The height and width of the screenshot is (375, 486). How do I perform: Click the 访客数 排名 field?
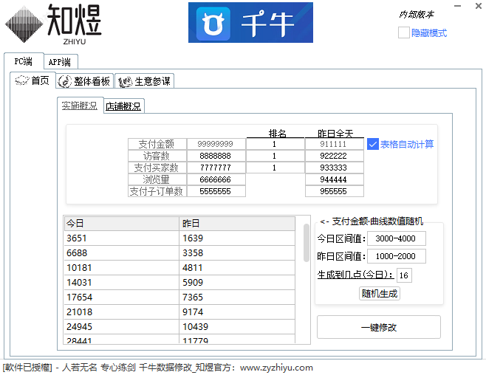pyautogui.click(x=275, y=156)
